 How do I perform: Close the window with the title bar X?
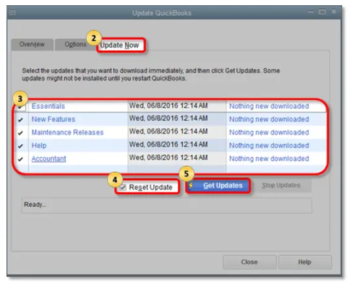click(334, 12)
